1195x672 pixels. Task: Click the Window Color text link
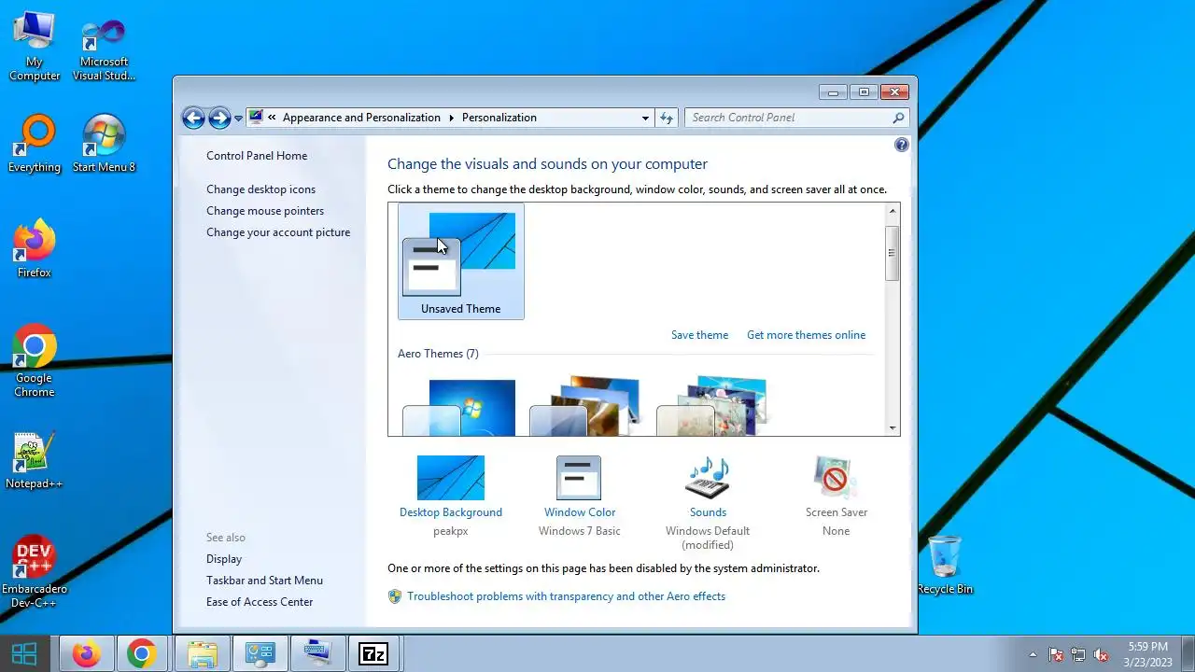[580, 512]
